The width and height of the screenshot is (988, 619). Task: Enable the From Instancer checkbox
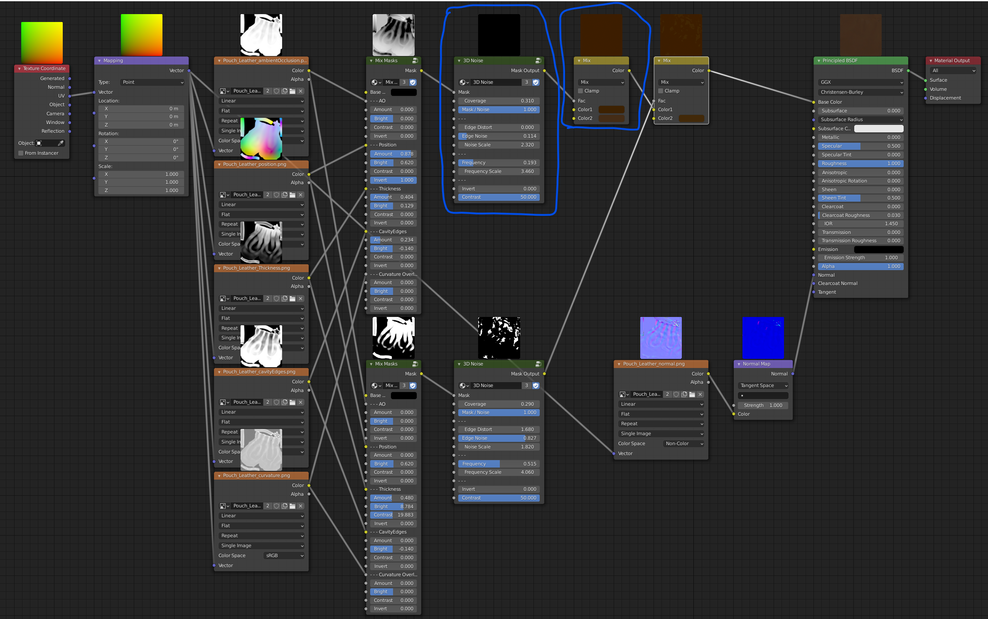(21, 153)
